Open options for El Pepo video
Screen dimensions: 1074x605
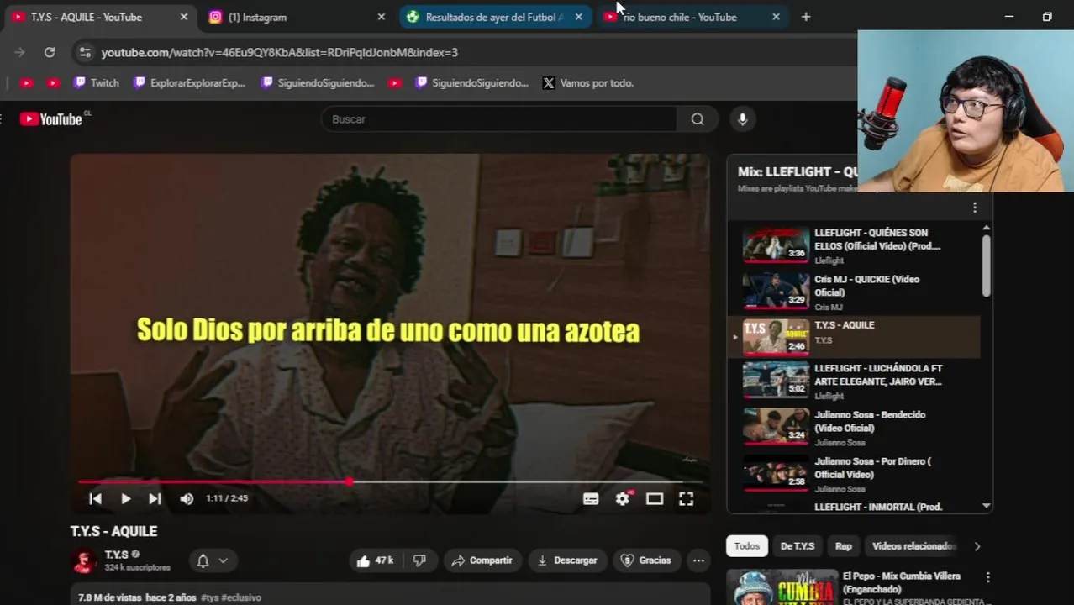coord(988,577)
